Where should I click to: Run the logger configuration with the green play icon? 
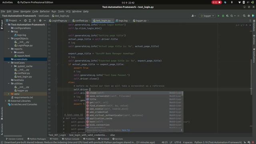(x=218, y=16)
